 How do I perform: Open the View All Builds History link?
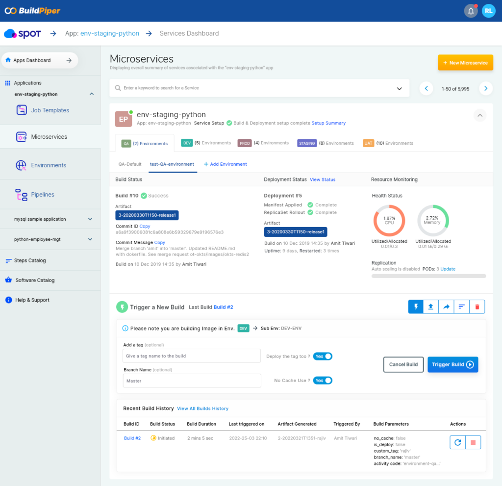click(202, 409)
